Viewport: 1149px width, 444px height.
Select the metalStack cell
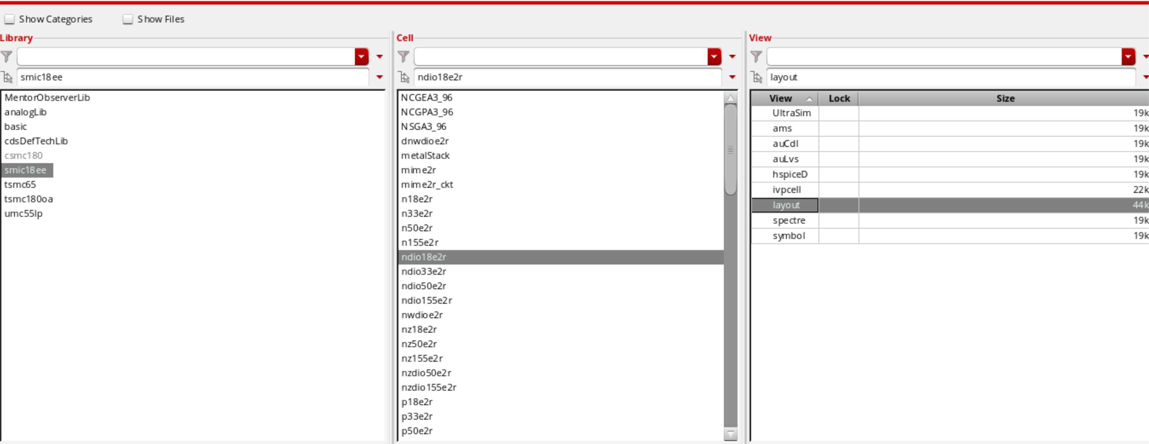pyautogui.click(x=425, y=155)
